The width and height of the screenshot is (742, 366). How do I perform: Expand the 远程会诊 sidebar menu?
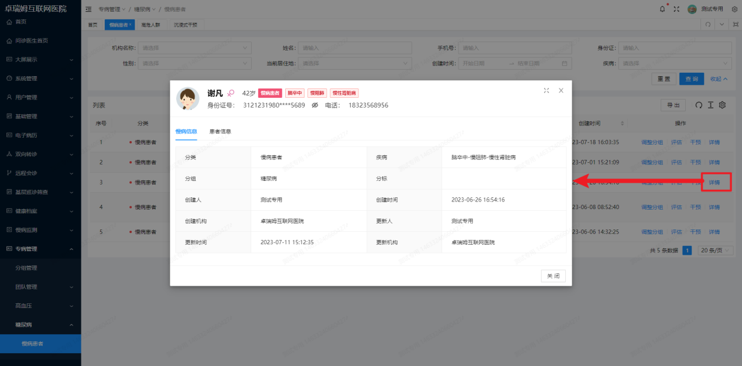[40, 173]
